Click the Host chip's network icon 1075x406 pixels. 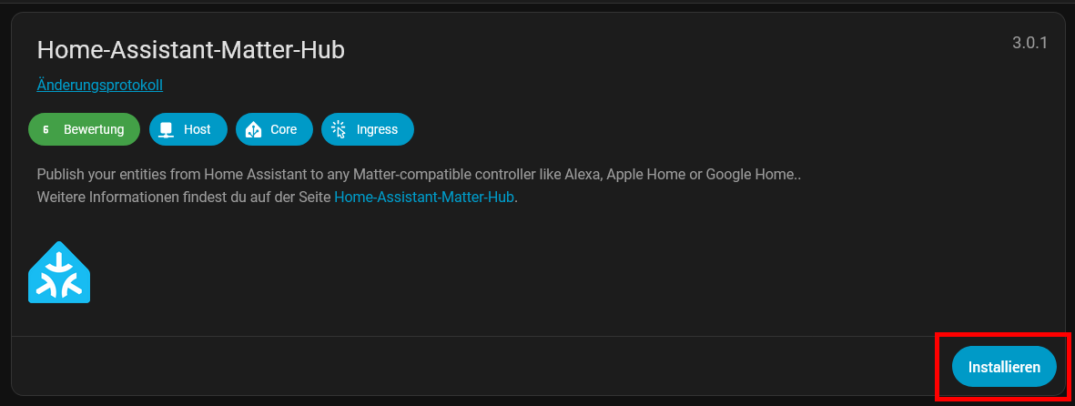(166, 129)
